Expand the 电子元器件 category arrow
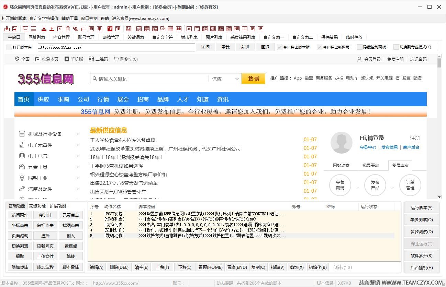 pos(78,145)
